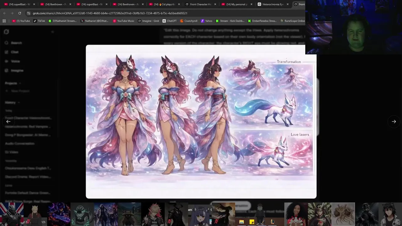This screenshot has height=226, width=402.
Task: Open the ChatGPT bookmark
Action: point(170,21)
